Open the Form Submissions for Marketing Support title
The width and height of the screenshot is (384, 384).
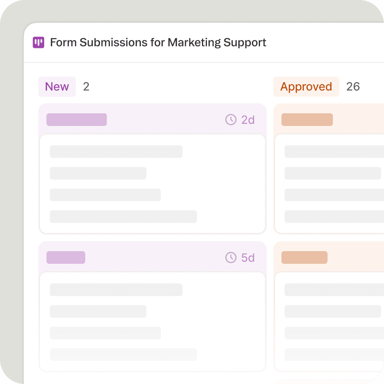(158, 43)
